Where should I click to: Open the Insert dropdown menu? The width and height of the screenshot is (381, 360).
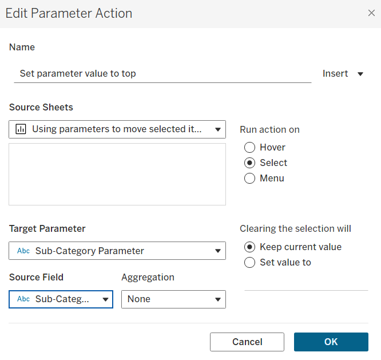pos(343,74)
